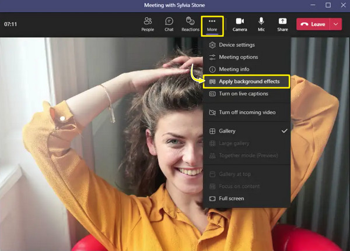Open Device settings

[247, 45]
